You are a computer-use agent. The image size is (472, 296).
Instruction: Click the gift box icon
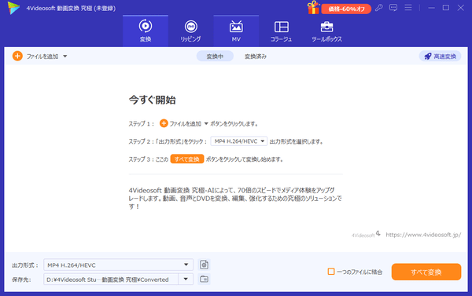[x=313, y=8]
